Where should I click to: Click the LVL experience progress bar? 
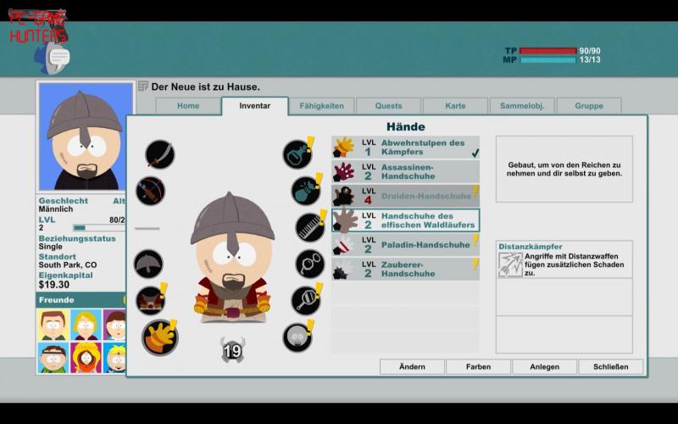click(99, 227)
